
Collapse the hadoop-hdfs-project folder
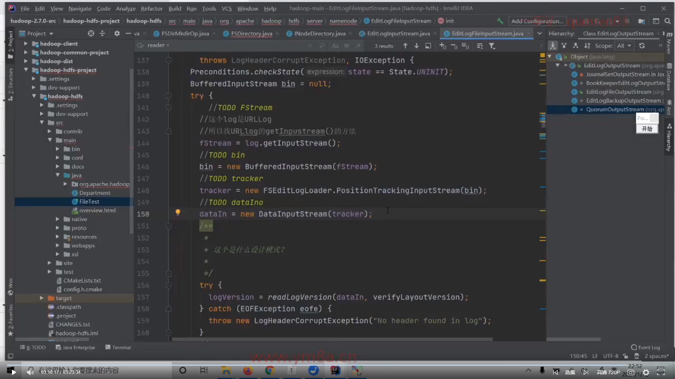click(x=26, y=70)
